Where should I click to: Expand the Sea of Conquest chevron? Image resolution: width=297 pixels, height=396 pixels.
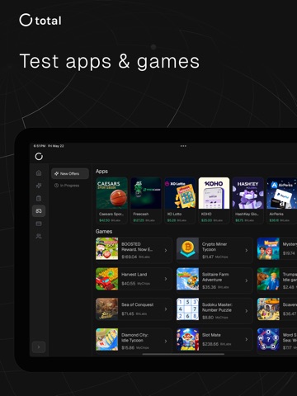click(x=166, y=309)
